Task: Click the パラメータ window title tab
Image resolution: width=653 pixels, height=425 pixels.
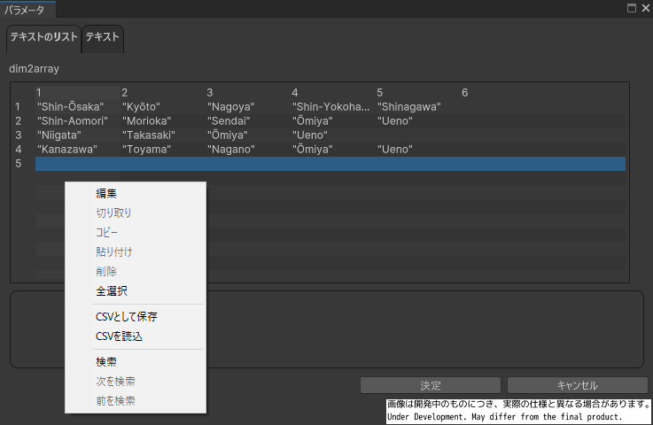Action: (27, 10)
